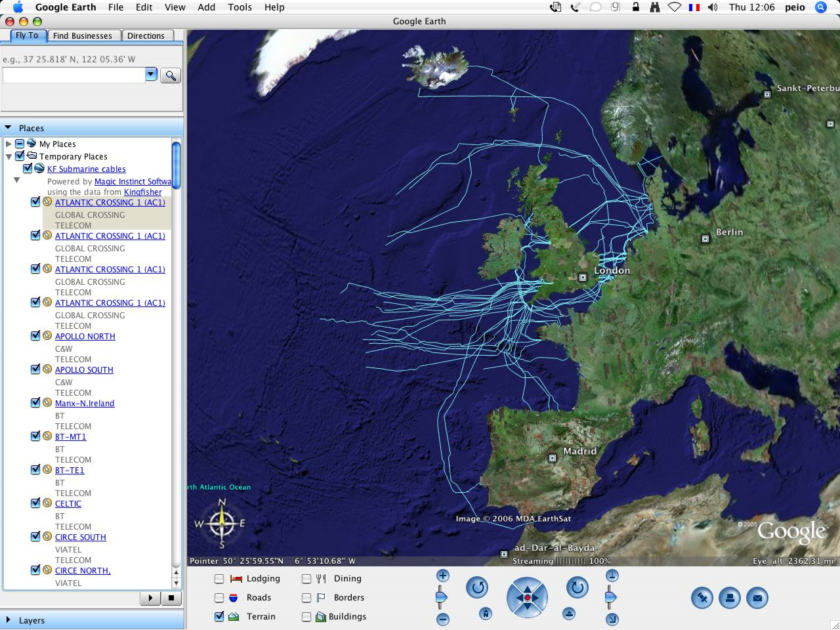Viewport: 840px width, 630px height.
Task: Uncheck the APOLLO NORTH cable checkbox
Action: [36, 336]
